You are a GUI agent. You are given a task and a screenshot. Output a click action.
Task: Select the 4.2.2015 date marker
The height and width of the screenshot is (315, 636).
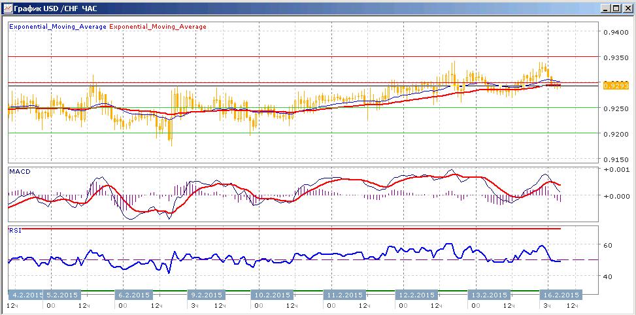[x=26, y=295]
